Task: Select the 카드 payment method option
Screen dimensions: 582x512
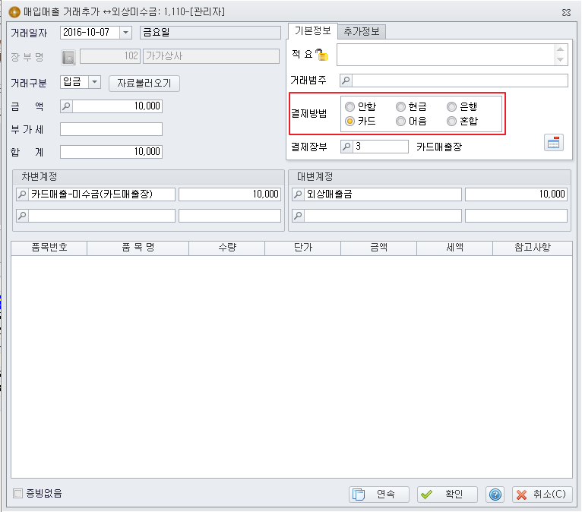Action: (x=360, y=122)
